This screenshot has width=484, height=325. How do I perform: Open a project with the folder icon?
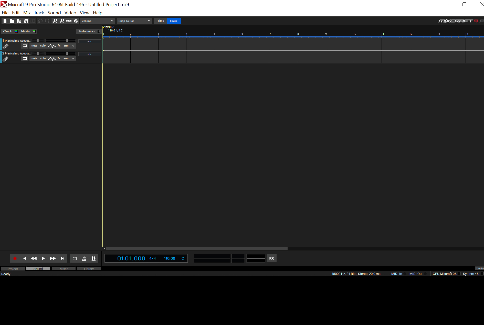[12, 21]
